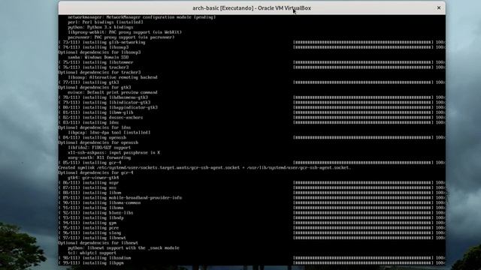Click the line installing libnma-common
Viewport: 481px width, 270px height.
(99, 202)
